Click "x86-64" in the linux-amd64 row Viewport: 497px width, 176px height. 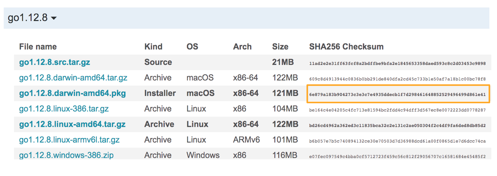click(246, 124)
